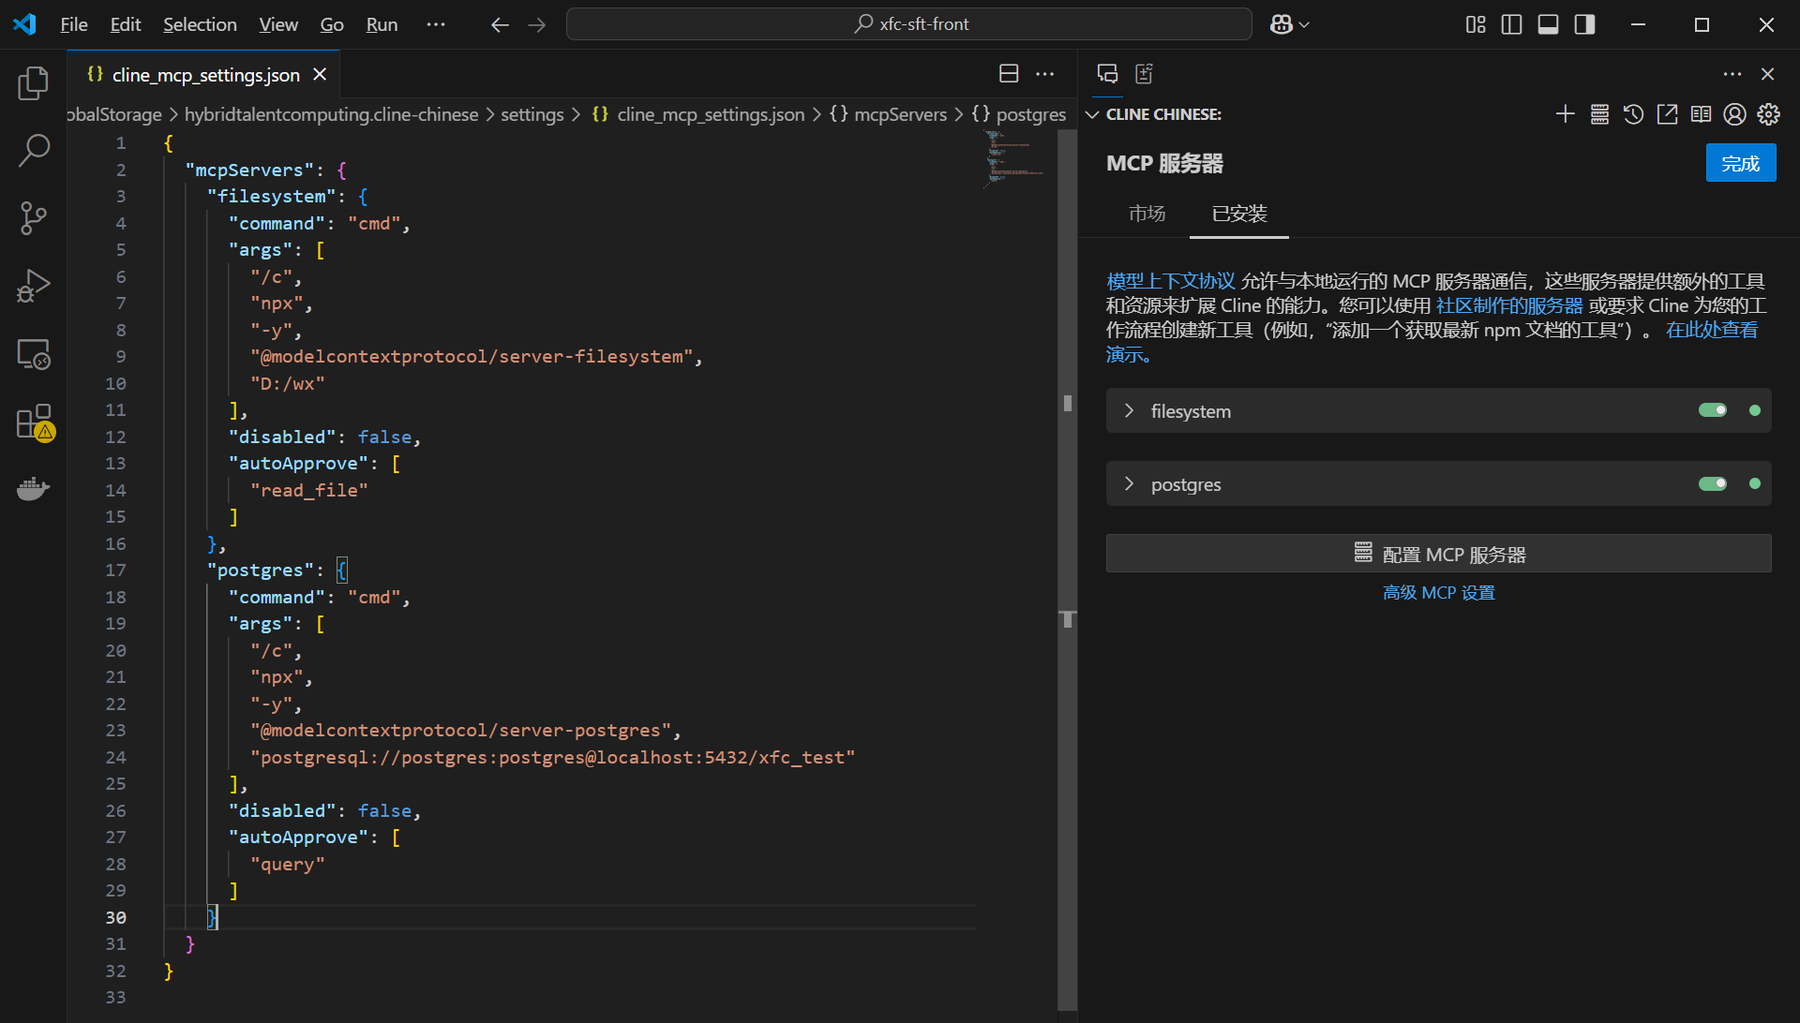The width and height of the screenshot is (1800, 1023).
Task: Collapse the CLINE CHINESE section
Action: pyautogui.click(x=1092, y=114)
